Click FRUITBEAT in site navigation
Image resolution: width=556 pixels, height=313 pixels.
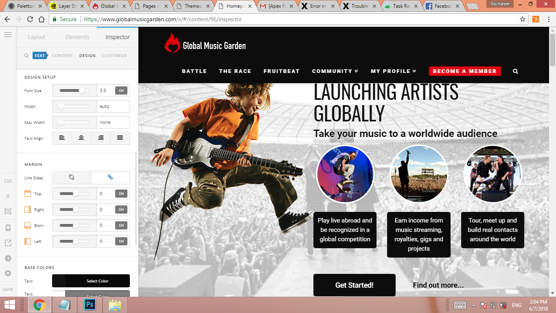281,71
